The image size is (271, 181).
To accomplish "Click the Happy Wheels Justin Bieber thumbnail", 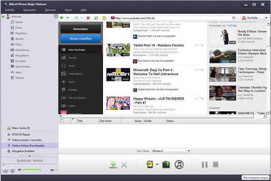I will coord(118,103).
